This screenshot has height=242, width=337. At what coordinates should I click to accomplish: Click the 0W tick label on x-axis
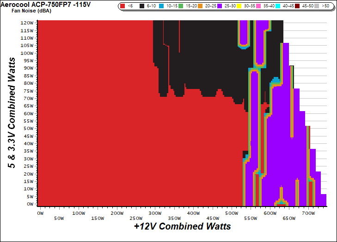point(40,213)
